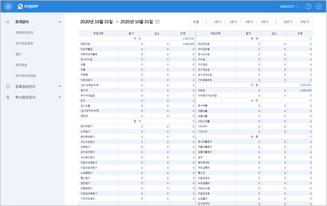Select the 집기비품 account row

(x=137, y=106)
